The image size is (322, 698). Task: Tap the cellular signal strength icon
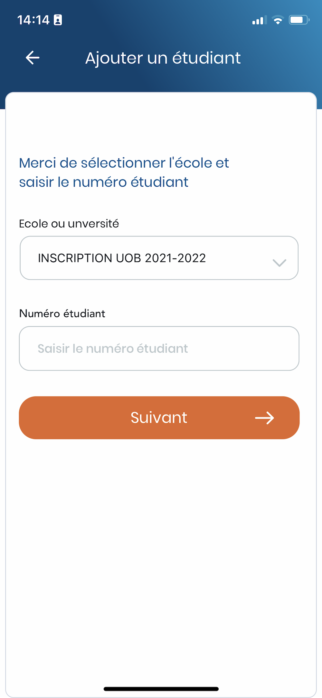(259, 20)
